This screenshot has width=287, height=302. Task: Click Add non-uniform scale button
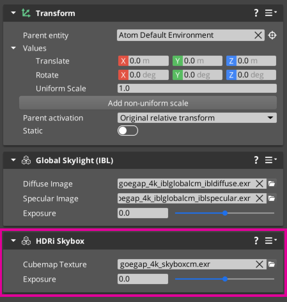(148, 103)
